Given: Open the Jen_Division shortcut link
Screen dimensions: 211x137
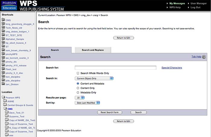Looking at the screenshot, I should (x=12, y=84).
